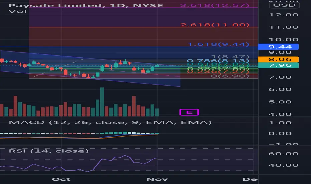Click the orange 8.06 price tag
This screenshot has width=311, height=184.
coord(278,59)
